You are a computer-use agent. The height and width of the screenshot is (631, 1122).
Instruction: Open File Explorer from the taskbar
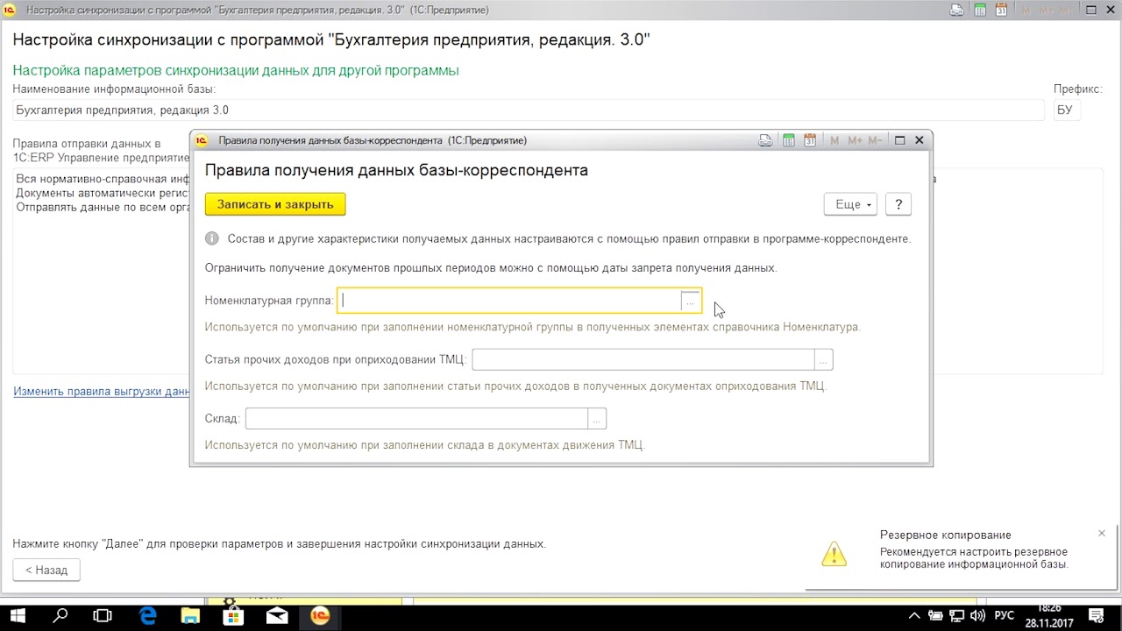point(190,615)
